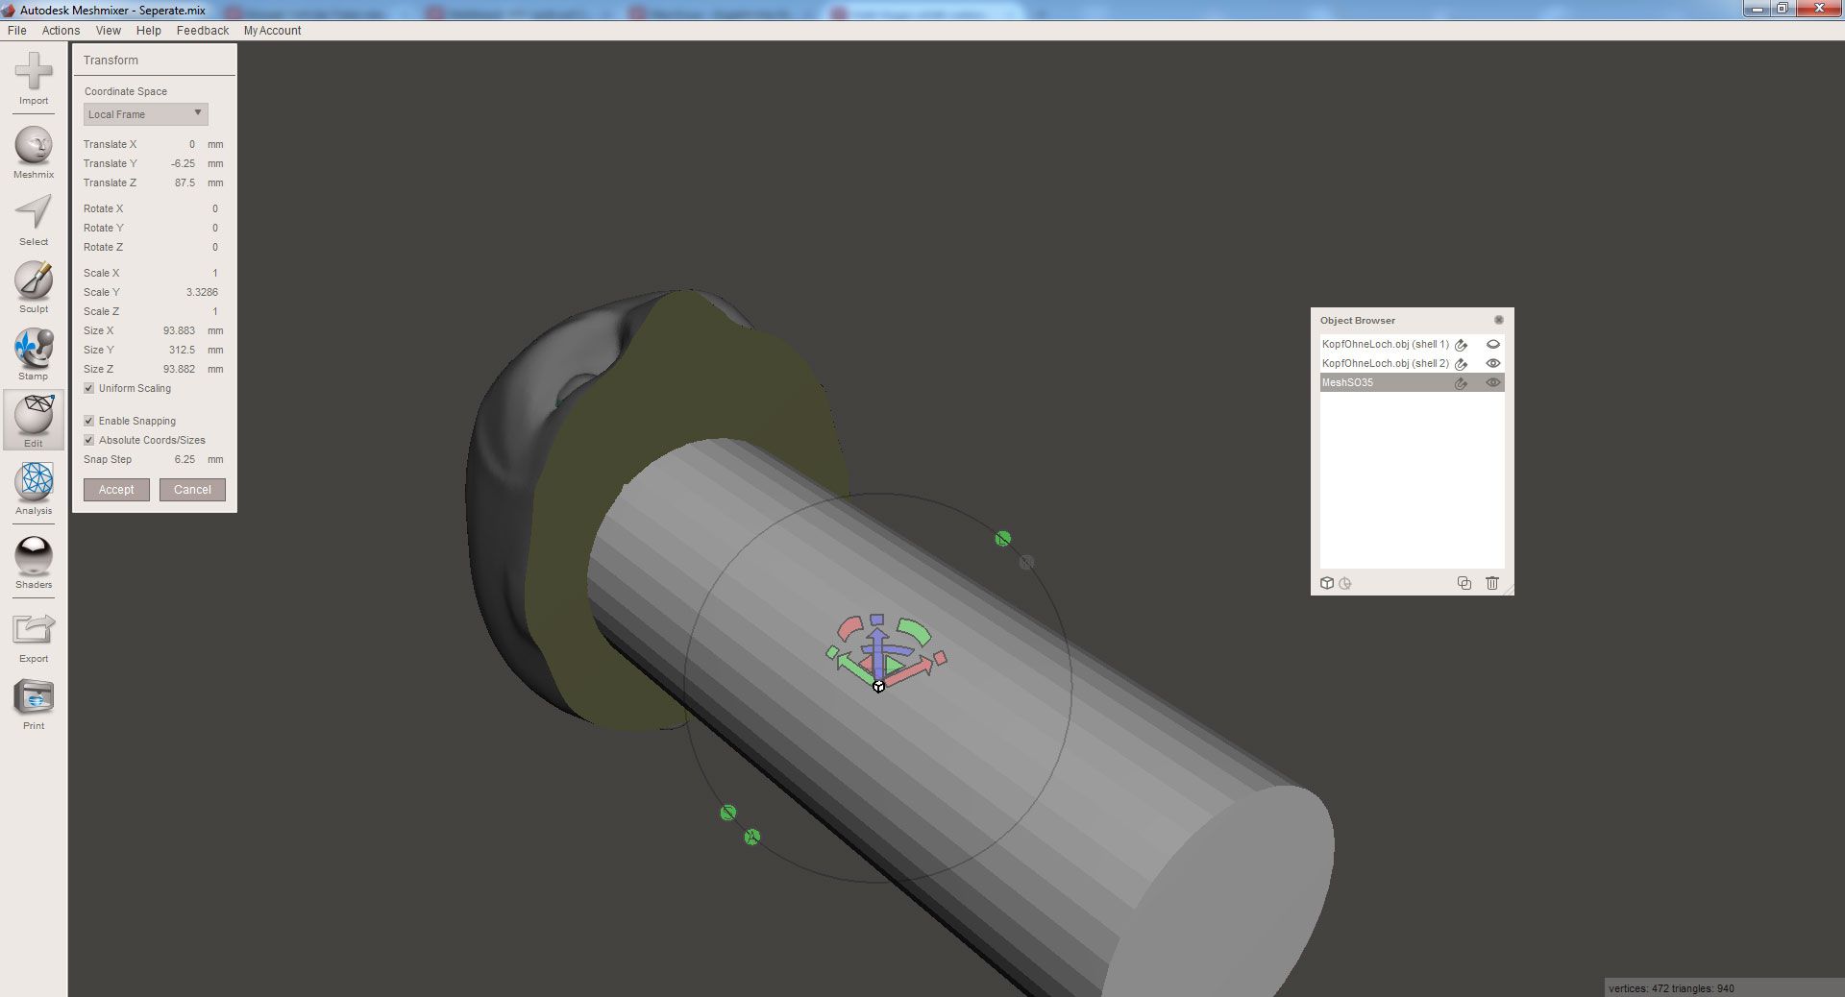Screen dimensions: 1845x997
Task: Open the My Account menu
Action: [x=273, y=31]
